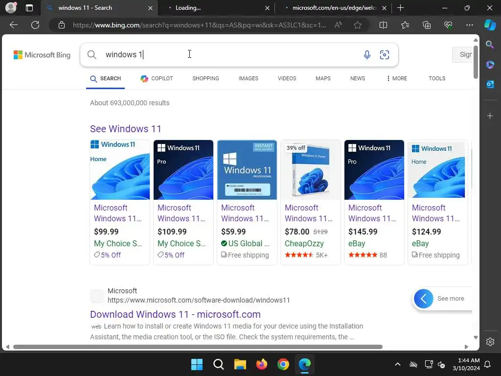Open the sidebar search icon

(x=490, y=45)
